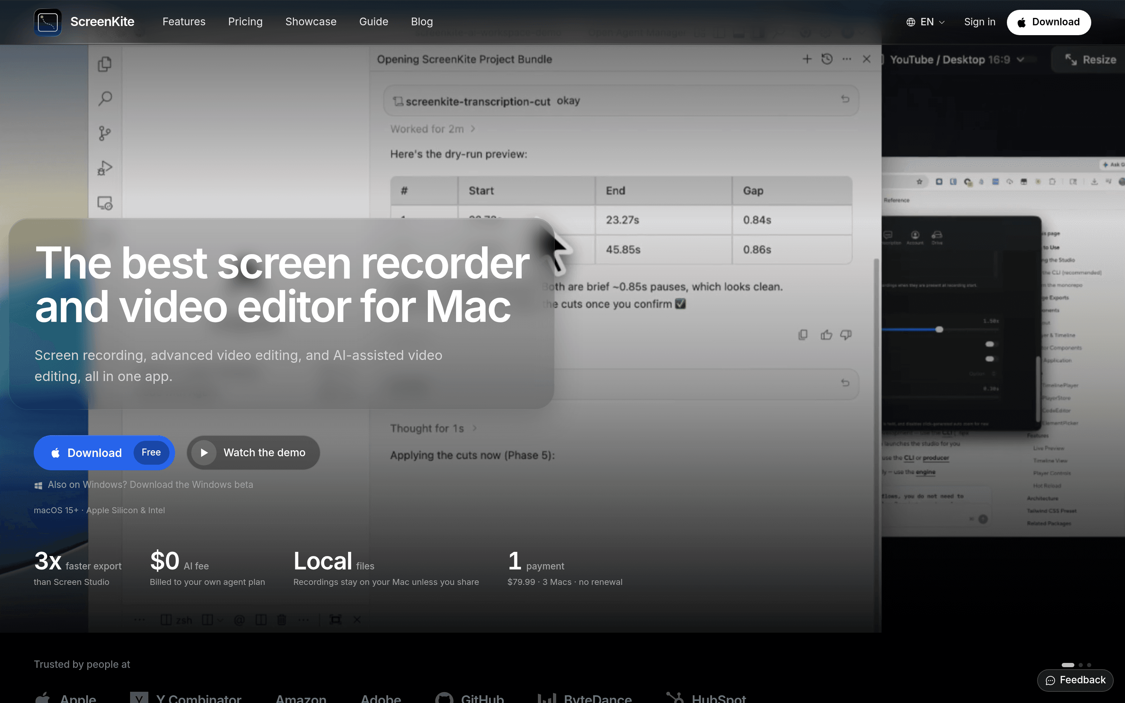Viewport: 1125px width, 703px height.
Task: Open the remote explorer monitor icon
Action: pyautogui.click(x=105, y=203)
